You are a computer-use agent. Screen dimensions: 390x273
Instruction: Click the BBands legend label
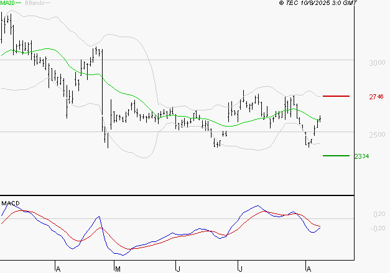tap(35, 3)
